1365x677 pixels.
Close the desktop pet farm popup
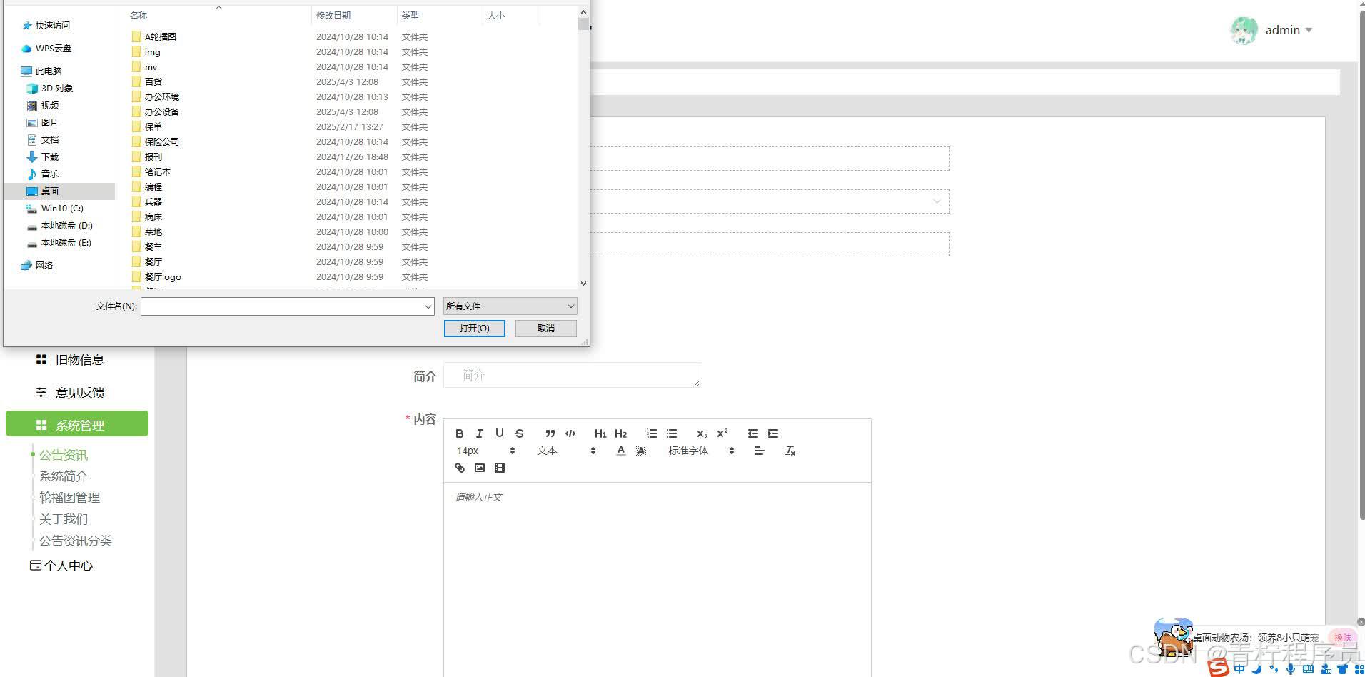[x=1361, y=622]
